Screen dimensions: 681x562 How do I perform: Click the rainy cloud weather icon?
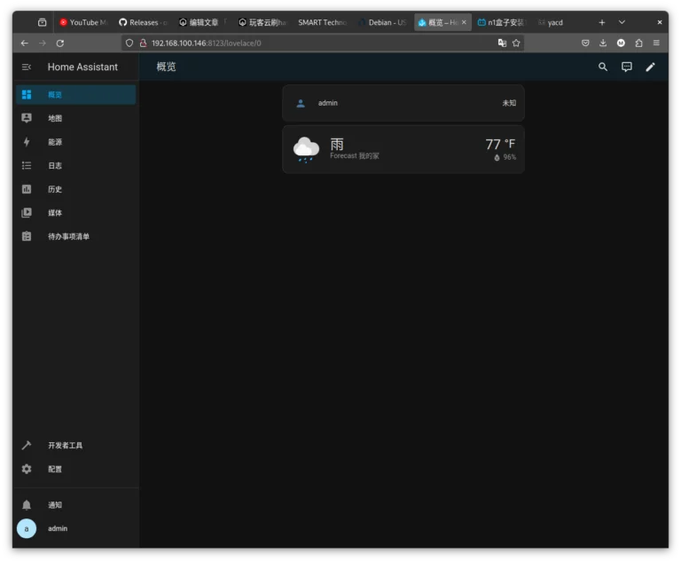coord(306,150)
